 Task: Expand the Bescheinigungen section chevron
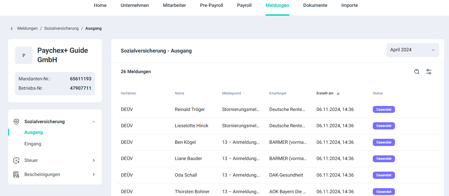(94, 174)
